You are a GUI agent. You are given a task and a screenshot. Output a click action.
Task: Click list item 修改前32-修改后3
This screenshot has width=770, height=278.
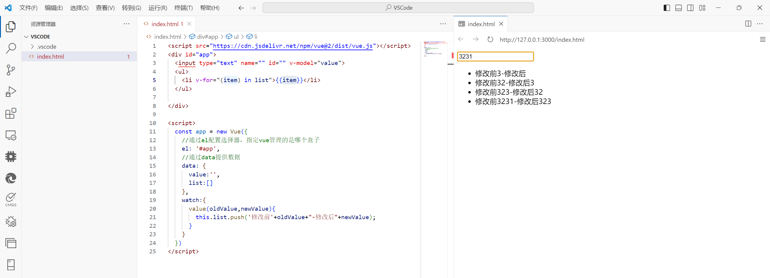[504, 83]
